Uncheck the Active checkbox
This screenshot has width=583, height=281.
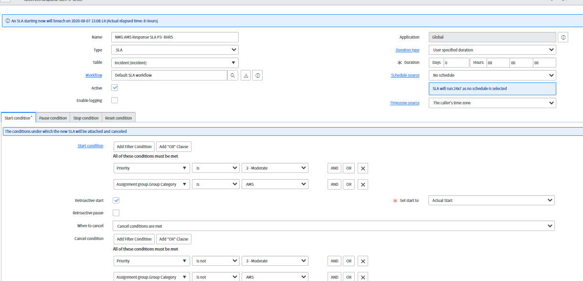pyautogui.click(x=115, y=88)
